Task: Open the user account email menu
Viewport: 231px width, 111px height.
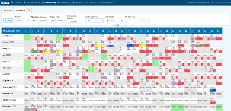Action: (x=201, y=3)
